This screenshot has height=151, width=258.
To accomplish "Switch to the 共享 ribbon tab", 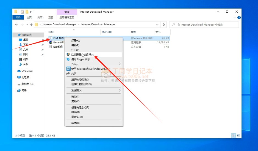I will (40, 17).
